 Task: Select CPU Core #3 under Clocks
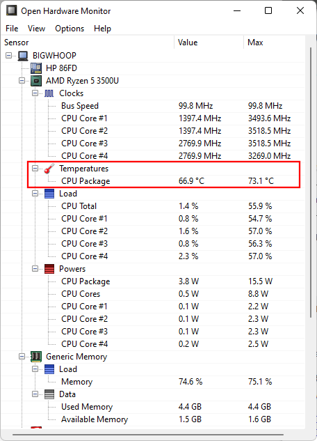pos(153,144)
